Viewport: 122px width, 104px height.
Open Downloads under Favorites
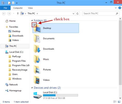click(18, 36)
